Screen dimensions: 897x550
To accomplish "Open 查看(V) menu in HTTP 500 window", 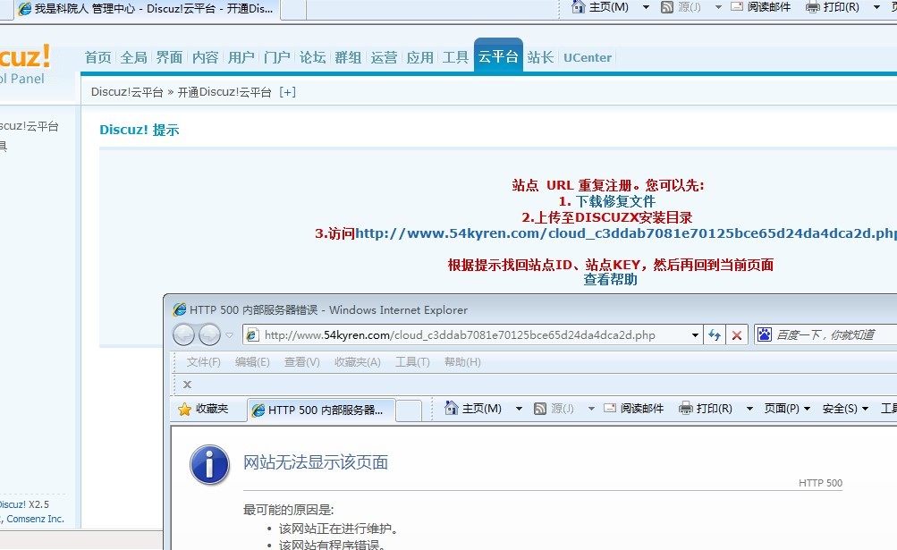I will (x=302, y=361).
